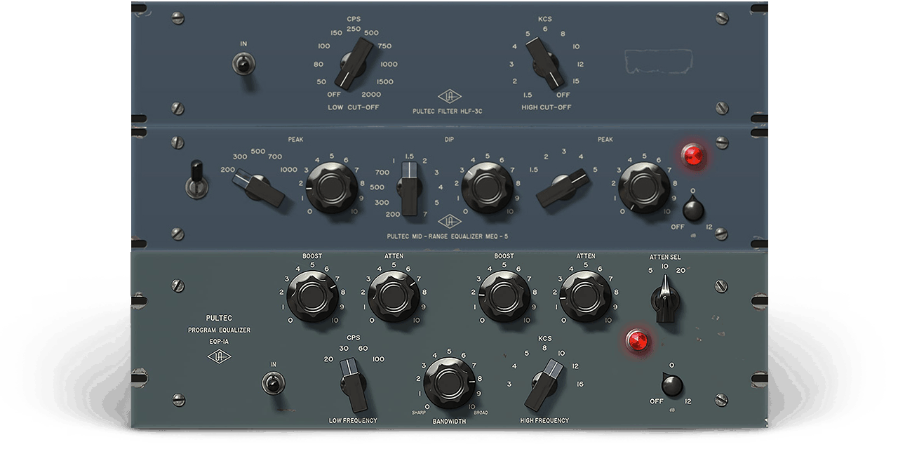Click the EQP-1A low Atten knob
Viewport: 898px width, 449px height.
coord(394,296)
